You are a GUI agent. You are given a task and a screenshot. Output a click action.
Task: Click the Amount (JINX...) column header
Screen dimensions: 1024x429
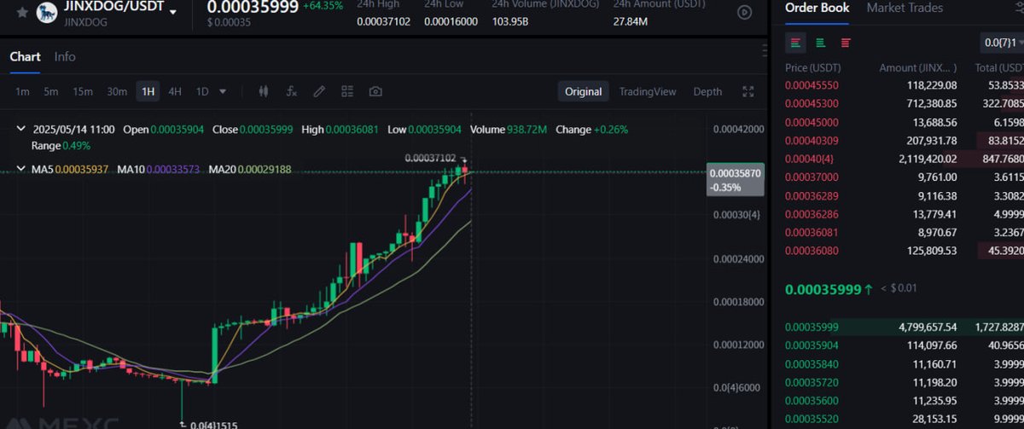(x=918, y=67)
